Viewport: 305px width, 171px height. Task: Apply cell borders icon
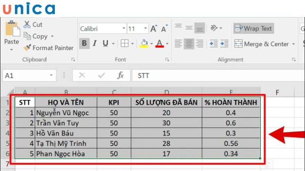pyautogui.click(x=125, y=43)
